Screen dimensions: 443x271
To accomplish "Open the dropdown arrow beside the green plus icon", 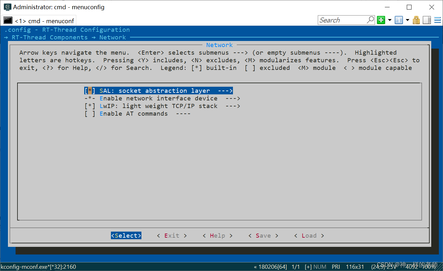I will pyautogui.click(x=390, y=20).
